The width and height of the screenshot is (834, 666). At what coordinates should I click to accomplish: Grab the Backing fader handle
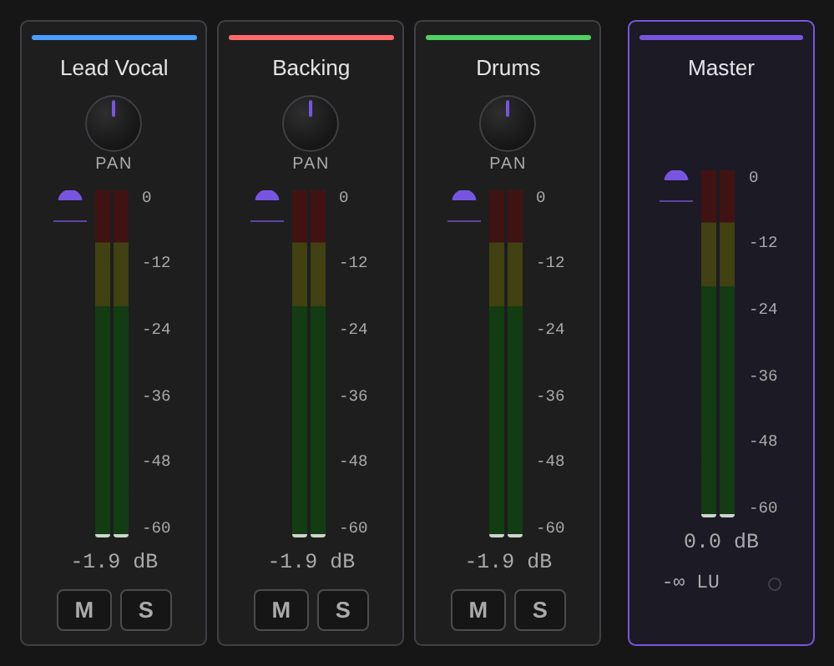(267, 195)
